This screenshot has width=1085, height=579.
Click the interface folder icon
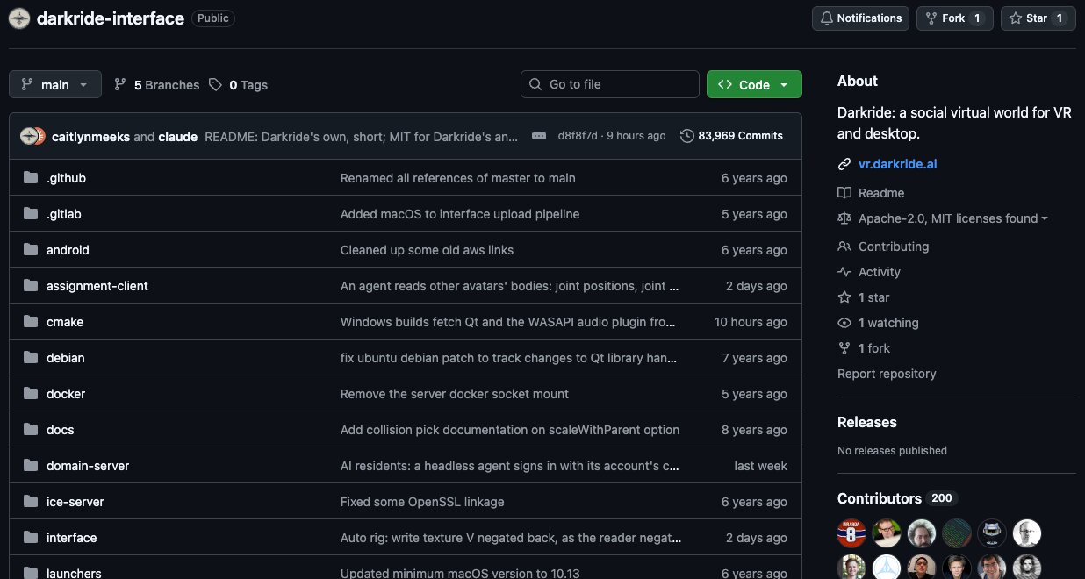click(x=31, y=538)
